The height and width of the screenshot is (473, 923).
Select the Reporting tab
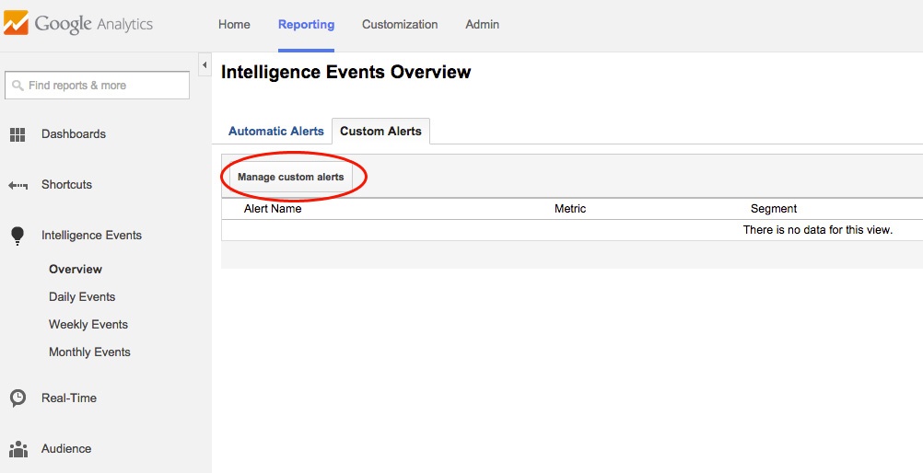pos(306,25)
